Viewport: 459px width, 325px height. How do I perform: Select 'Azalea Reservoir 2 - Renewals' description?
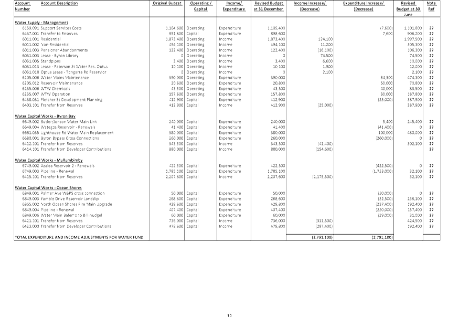pyautogui.click(x=68, y=165)
